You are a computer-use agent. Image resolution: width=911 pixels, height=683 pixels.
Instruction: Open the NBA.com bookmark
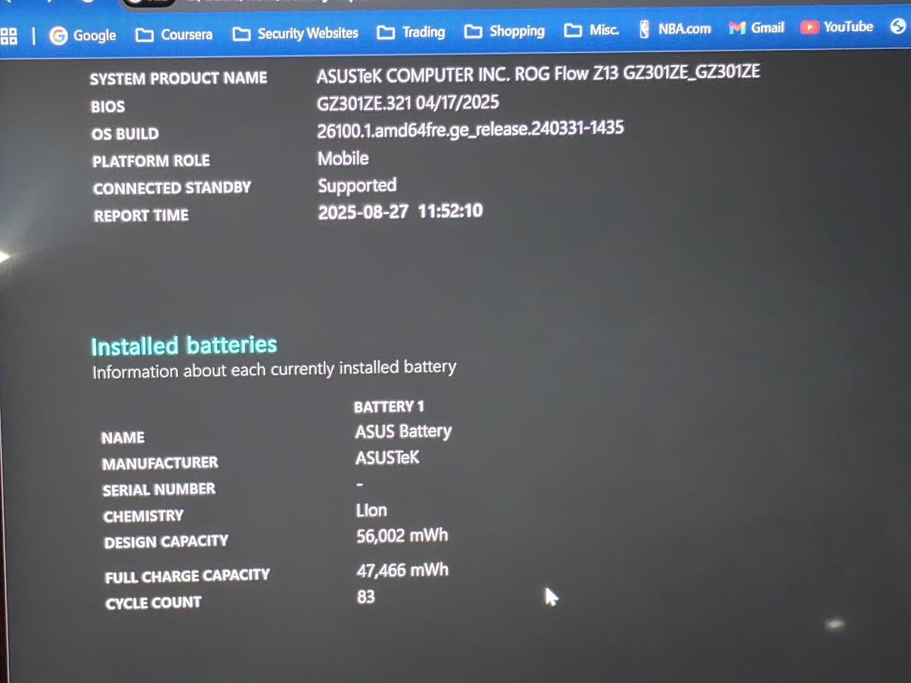674,28
